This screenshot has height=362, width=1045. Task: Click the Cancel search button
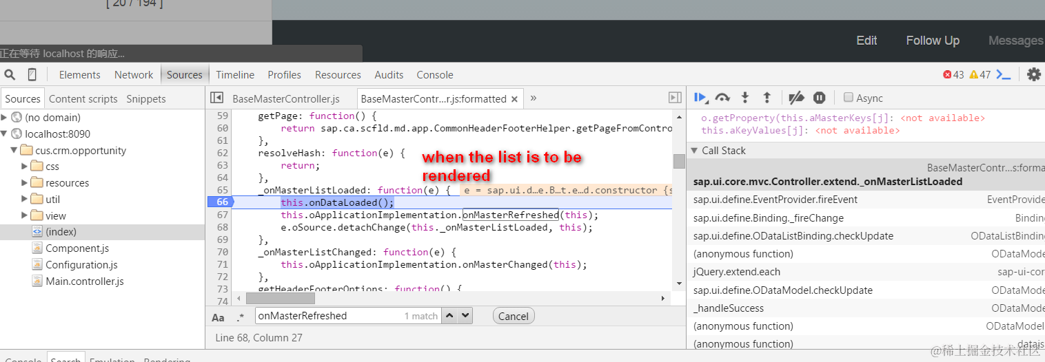coord(514,316)
